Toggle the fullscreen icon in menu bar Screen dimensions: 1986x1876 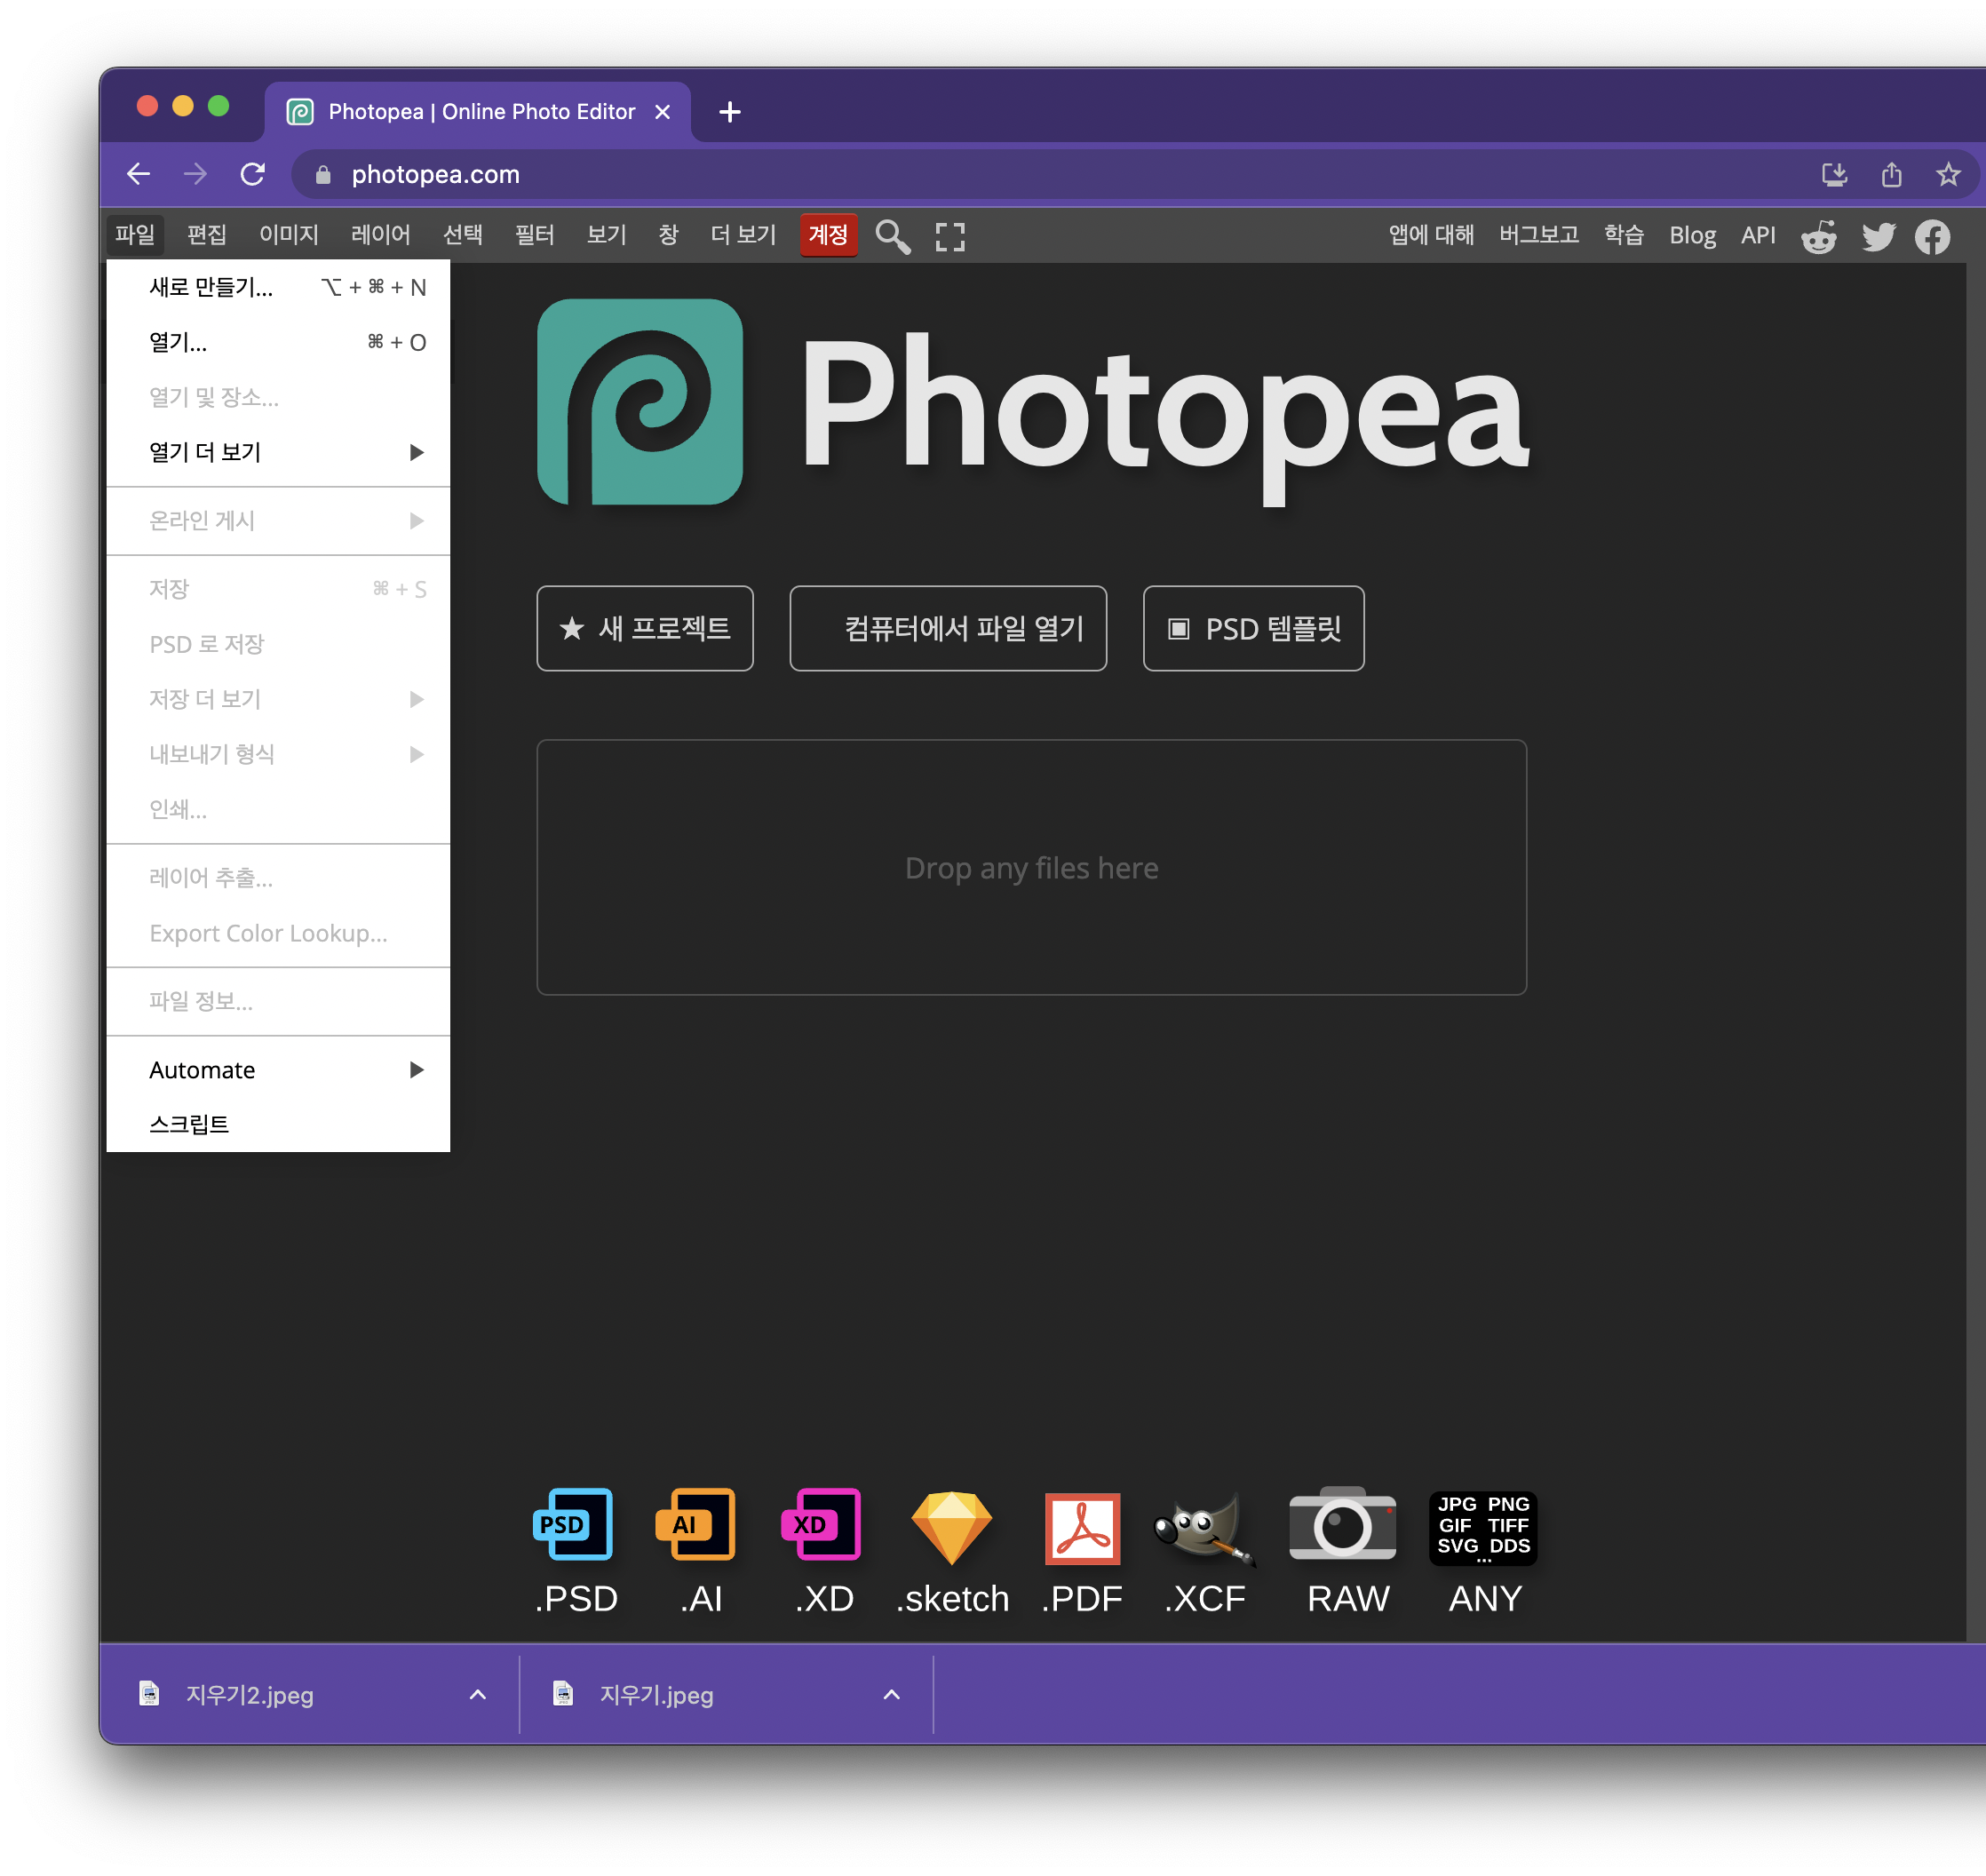coord(949,236)
